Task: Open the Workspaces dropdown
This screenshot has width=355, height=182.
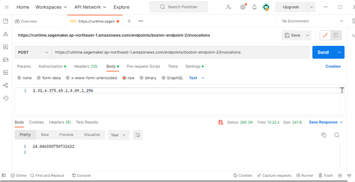Action: (51, 7)
